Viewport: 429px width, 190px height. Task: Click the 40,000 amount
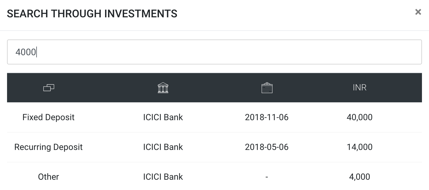tap(359, 117)
